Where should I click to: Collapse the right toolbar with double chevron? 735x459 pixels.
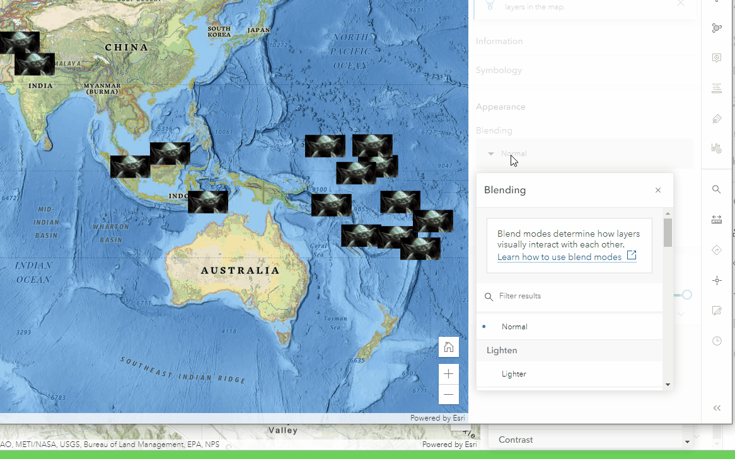click(716, 408)
